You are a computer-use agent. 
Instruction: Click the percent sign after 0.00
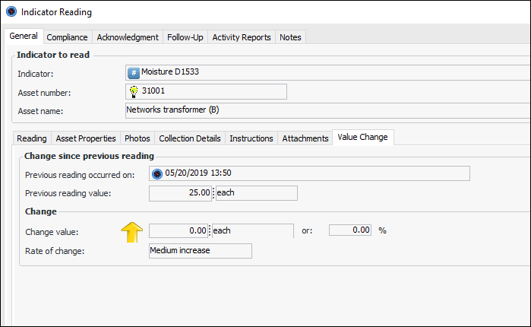383,230
